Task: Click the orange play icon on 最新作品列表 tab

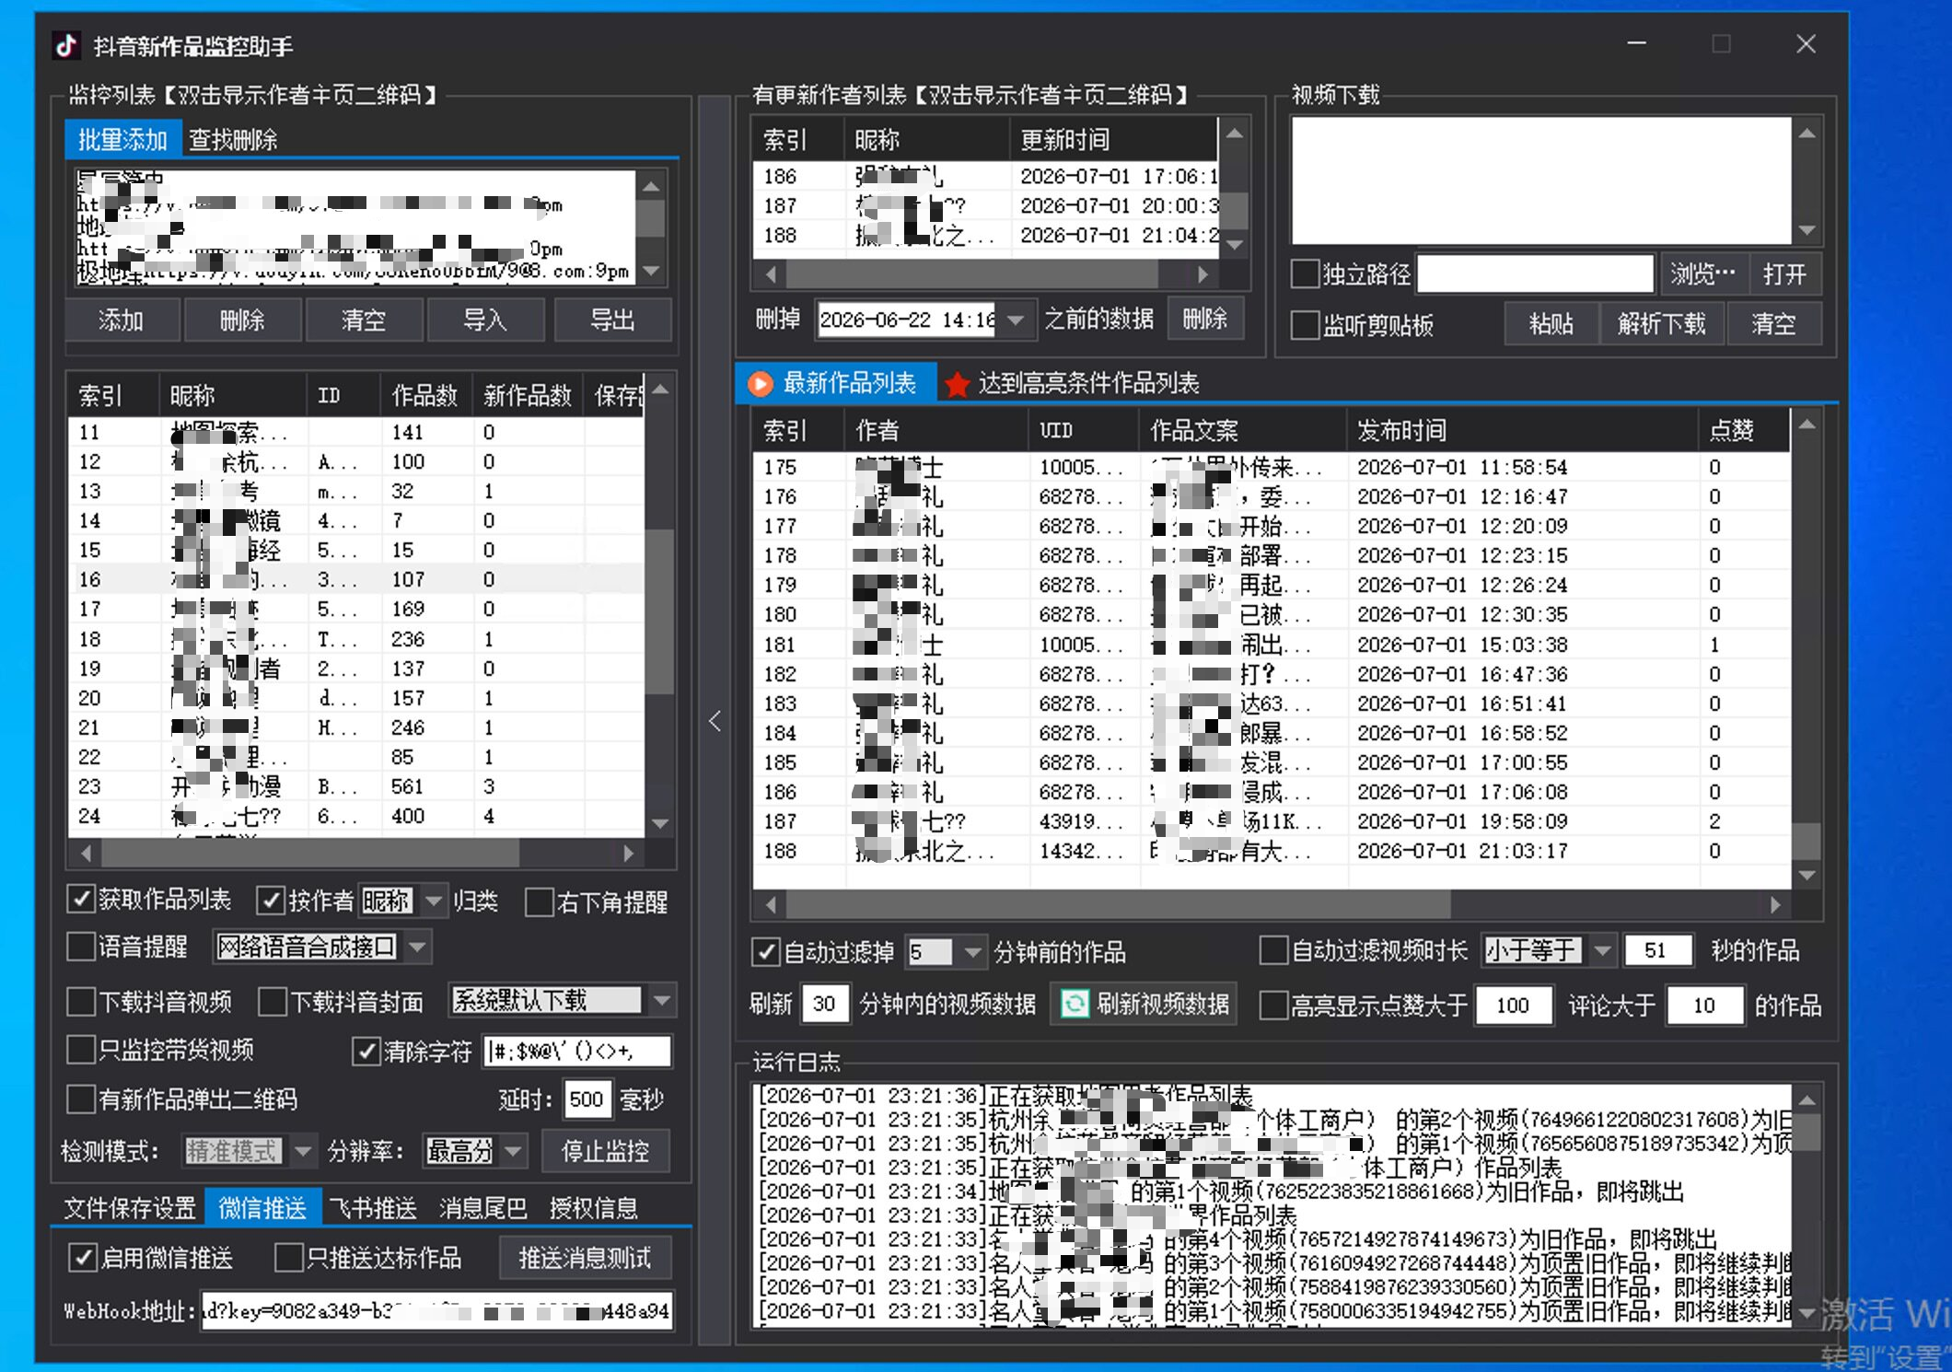Action: (x=761, y=383)
